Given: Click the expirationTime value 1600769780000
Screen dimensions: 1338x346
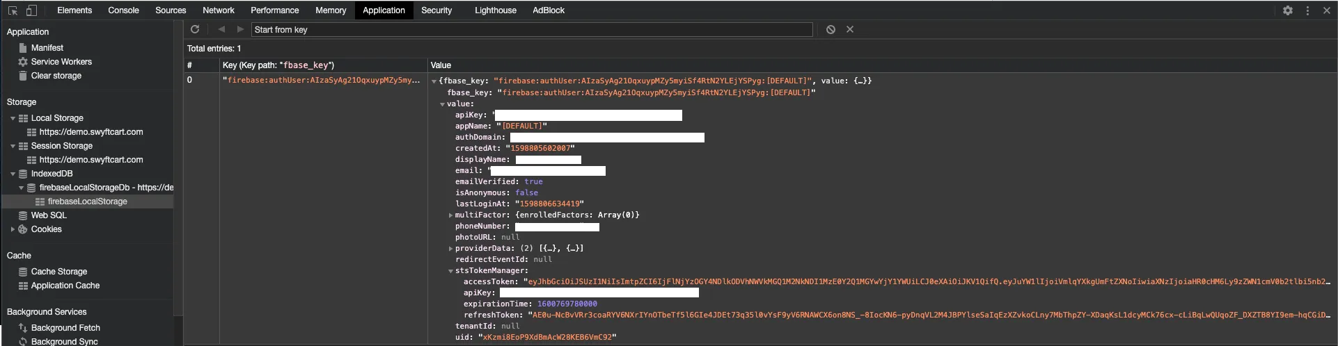Looking at the screenshot, I should 567,304.
